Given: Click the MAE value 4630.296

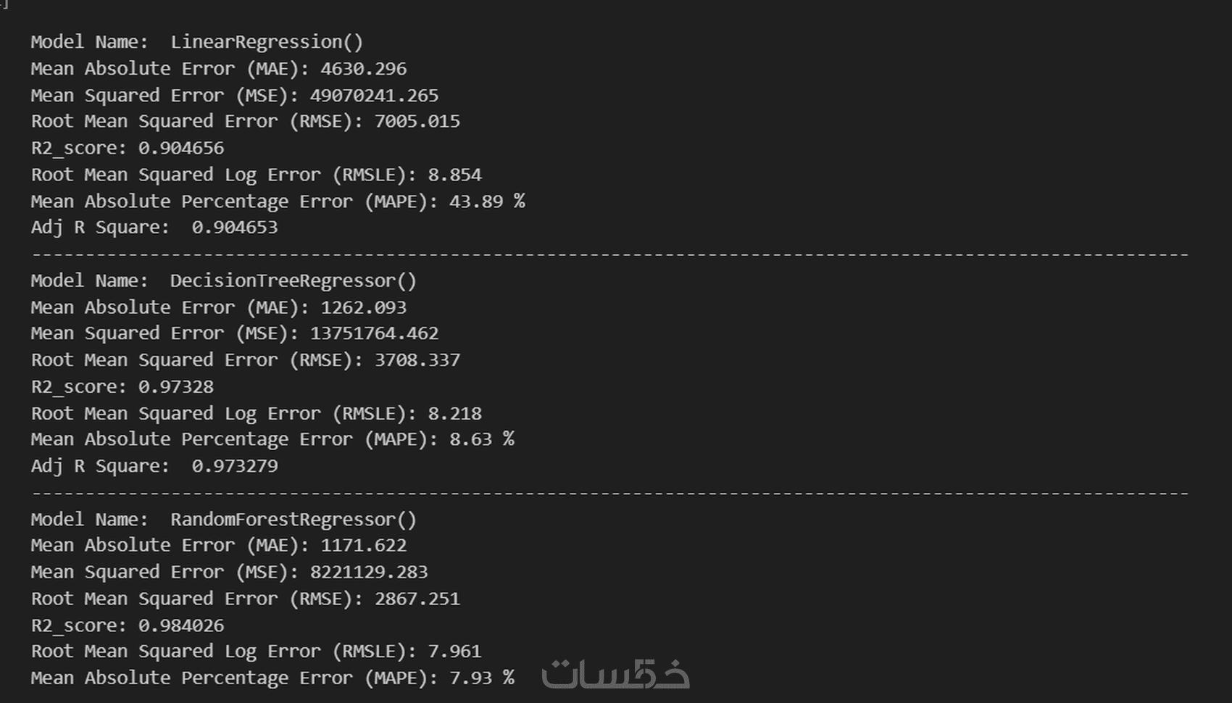Looking at the screenshot, I should pyautogui.click(x=364, y=69).
